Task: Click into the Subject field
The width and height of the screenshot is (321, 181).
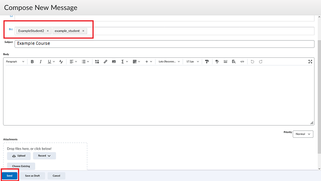Action: 164,44
